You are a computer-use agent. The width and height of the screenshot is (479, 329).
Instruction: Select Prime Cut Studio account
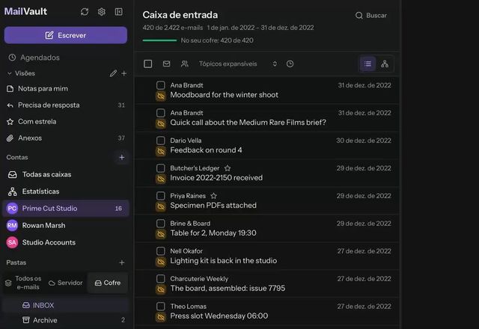[x=66, y=209]
